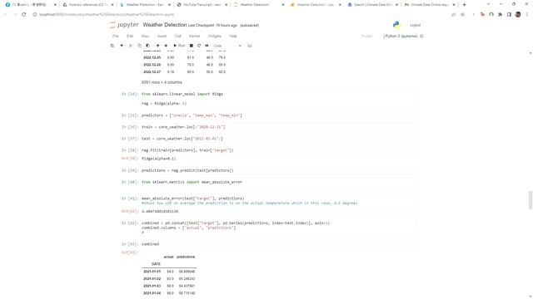Switch to the Search Climate Data Online tab
The image size is (533, 299).
click(372, 5)
